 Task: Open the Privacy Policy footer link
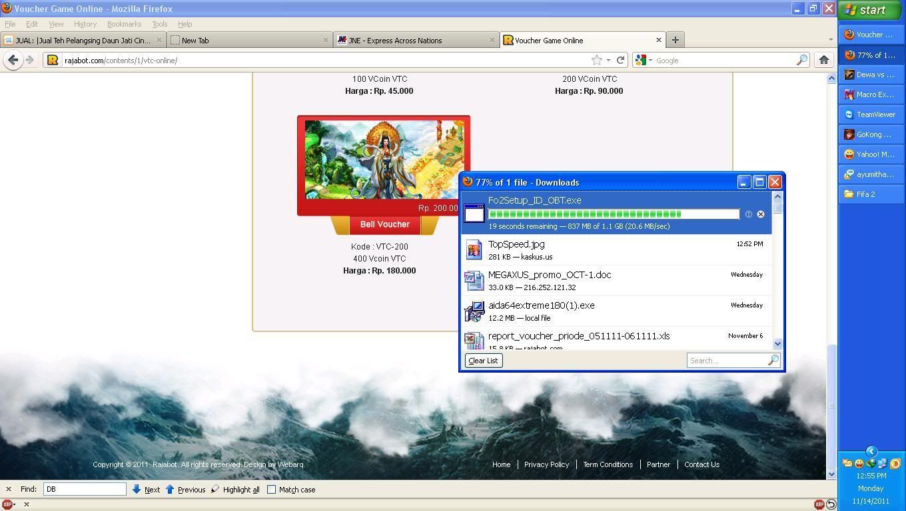(x=546, y=464)
